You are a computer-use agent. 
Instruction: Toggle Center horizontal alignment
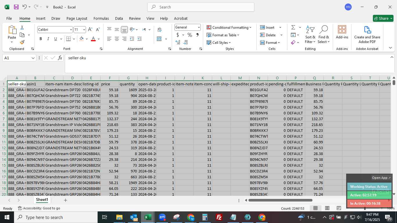pos(117,39)
